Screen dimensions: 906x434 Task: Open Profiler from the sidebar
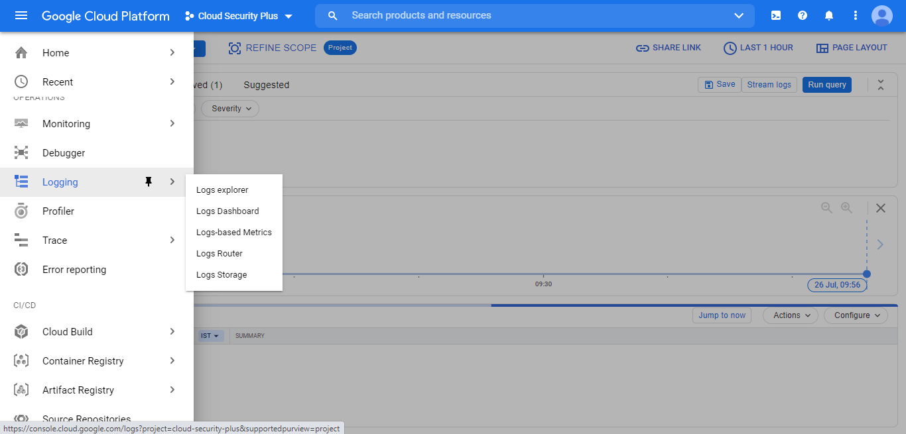(58, 211)
